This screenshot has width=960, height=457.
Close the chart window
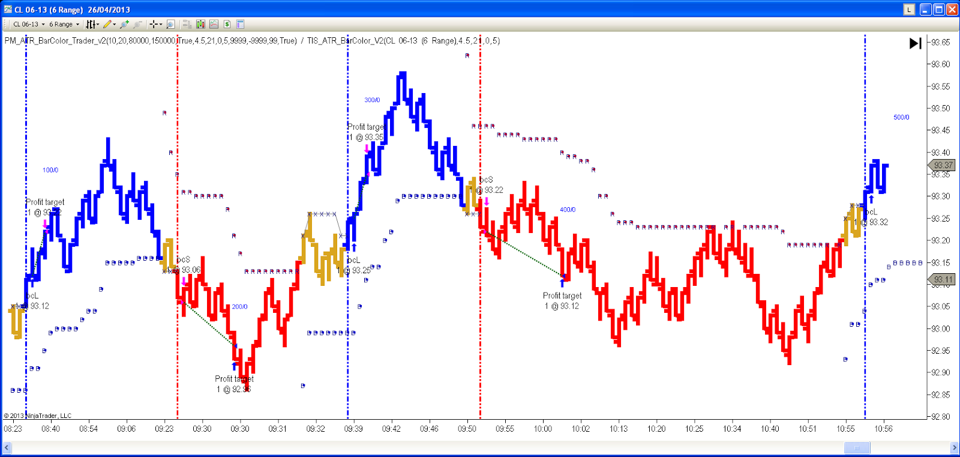tap(952, 9)
